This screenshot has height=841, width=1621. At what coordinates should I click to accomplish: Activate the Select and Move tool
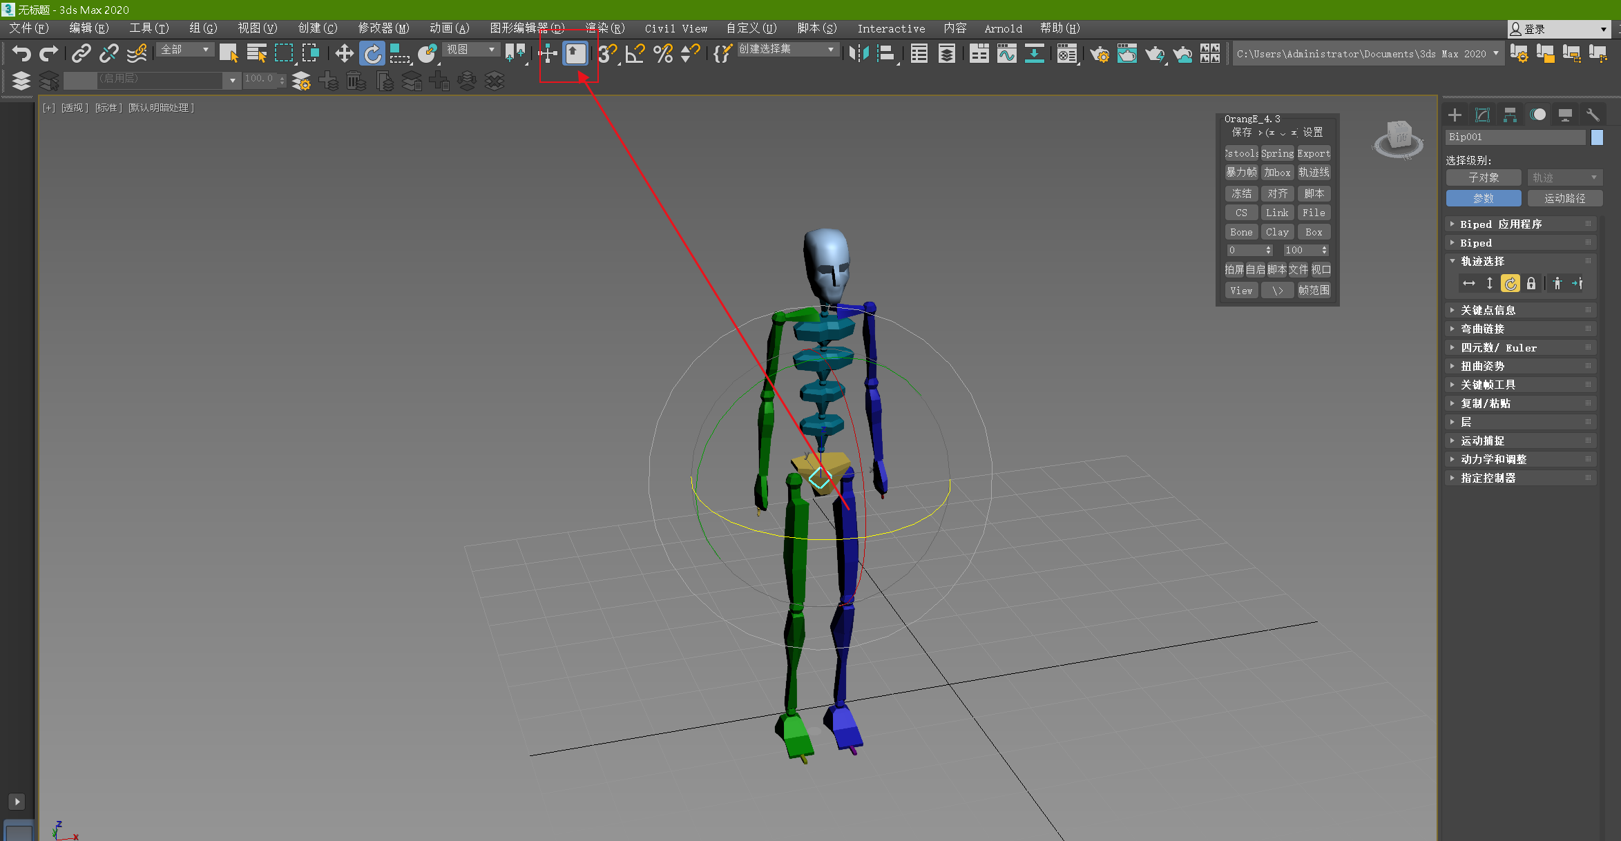click(344, 53)
